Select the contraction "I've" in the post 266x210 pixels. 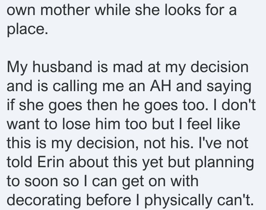[210, 143]
